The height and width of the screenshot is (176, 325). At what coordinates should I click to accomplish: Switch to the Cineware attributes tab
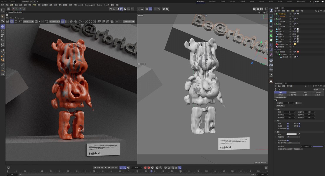click(292, 92)
